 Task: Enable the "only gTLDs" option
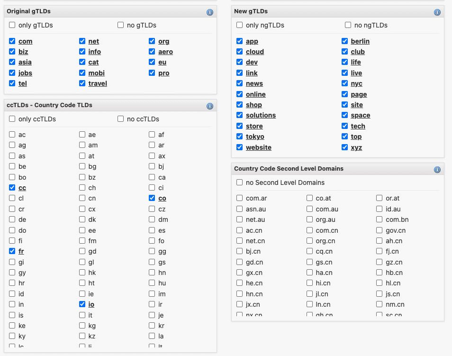pyautogui.click(x=12, y=25)
